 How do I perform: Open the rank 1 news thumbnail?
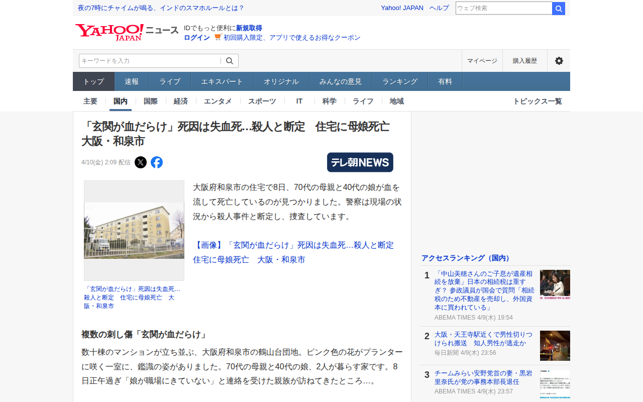(555, 285)
